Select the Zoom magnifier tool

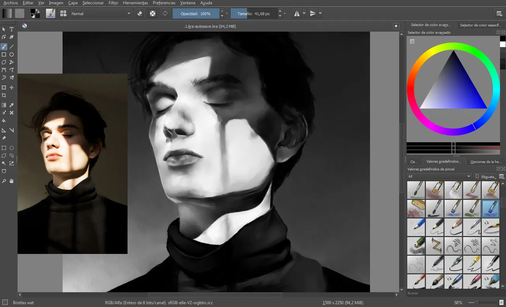click(4, 181)
